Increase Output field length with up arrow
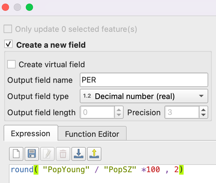216x183 pixels. (119, 110)
